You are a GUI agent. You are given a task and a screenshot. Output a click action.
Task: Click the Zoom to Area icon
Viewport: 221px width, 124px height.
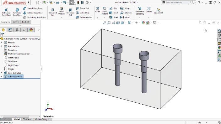click(109, 23)
